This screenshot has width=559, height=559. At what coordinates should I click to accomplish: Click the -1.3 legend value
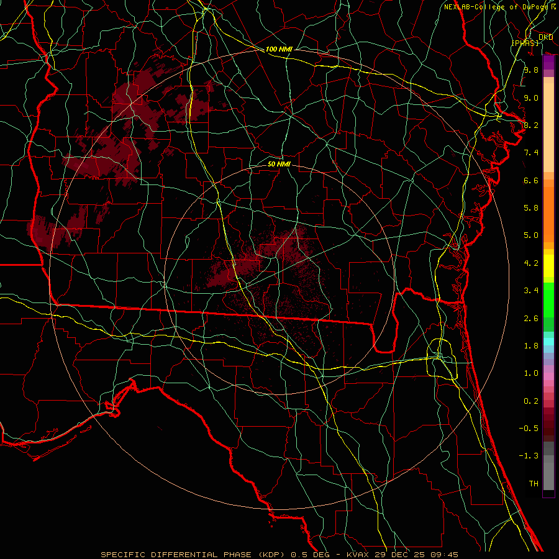click(529, 456)
